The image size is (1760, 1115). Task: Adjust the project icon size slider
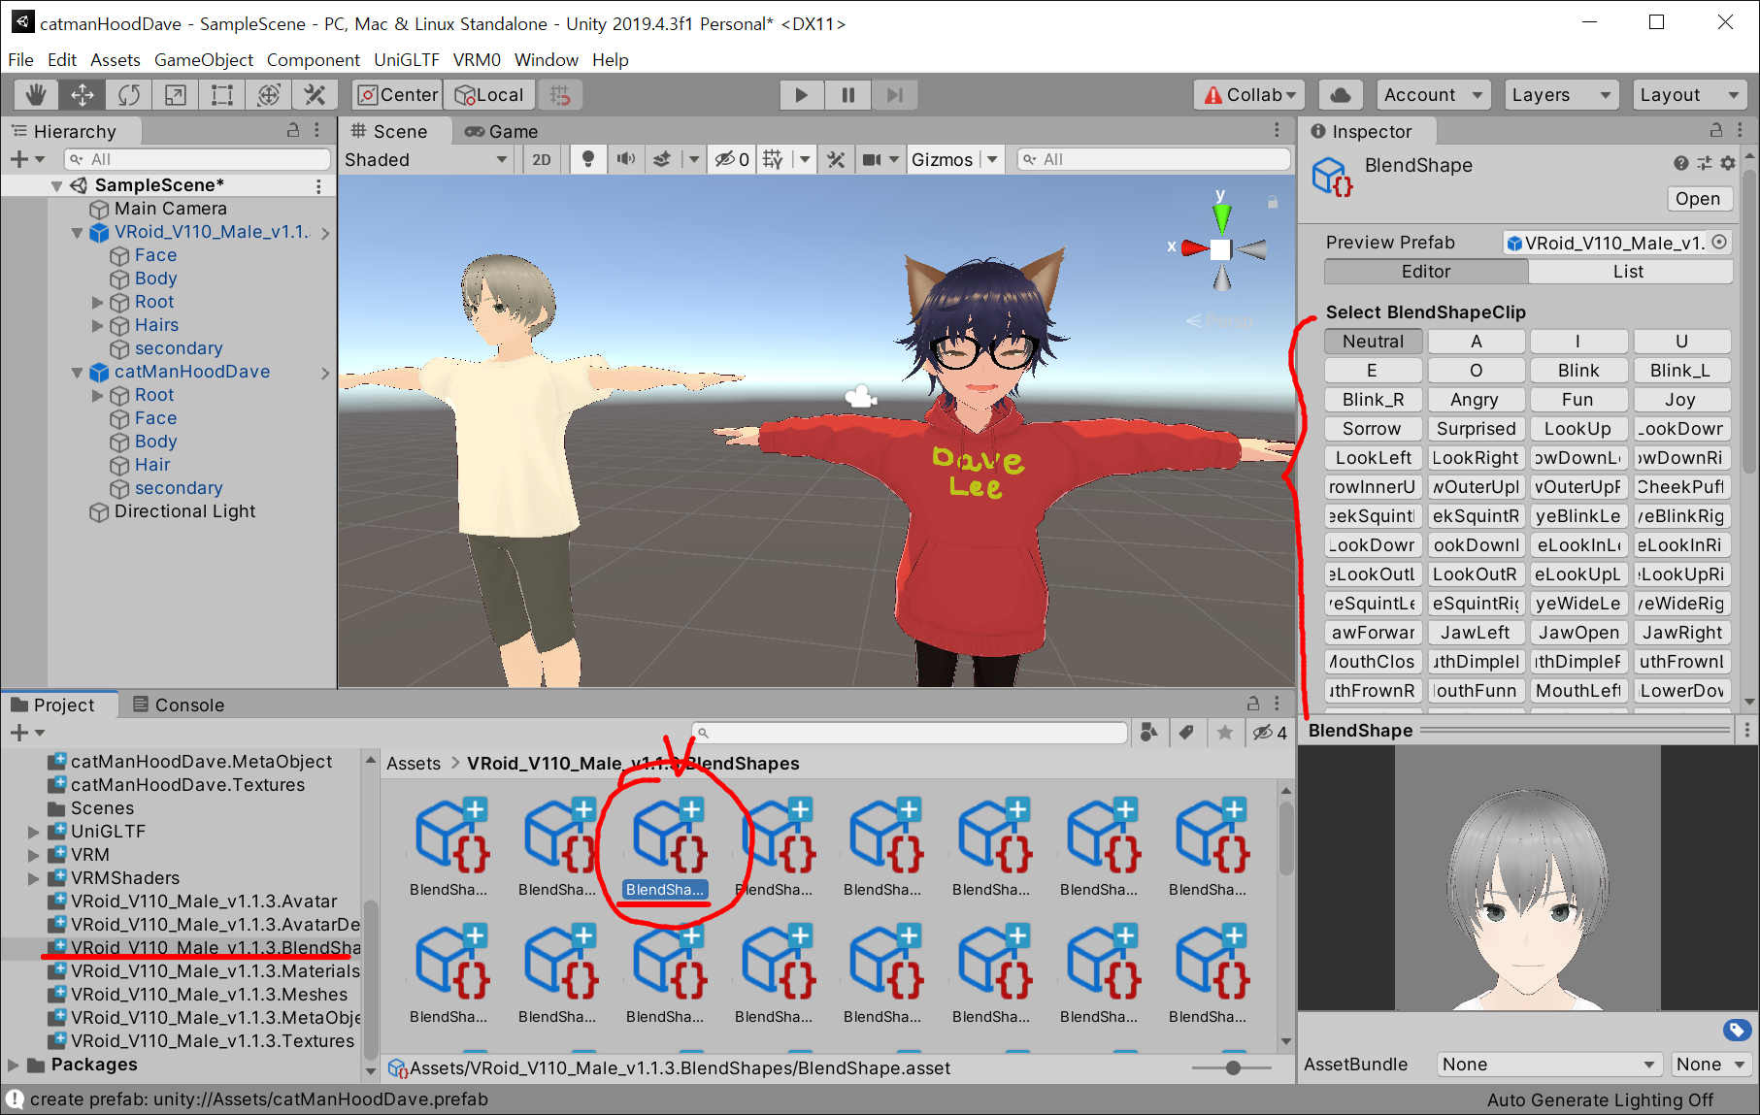[x=1232, y=1068]
